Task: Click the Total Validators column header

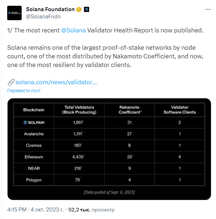Action: pos(79,110)
